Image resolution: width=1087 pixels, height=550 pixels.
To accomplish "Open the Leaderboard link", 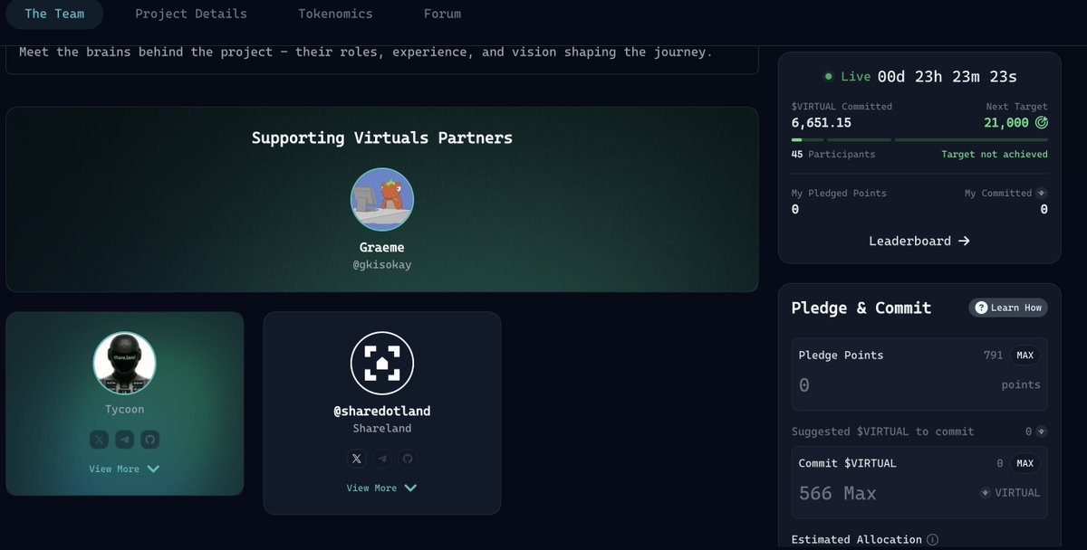I will click(x=919, y=241).
